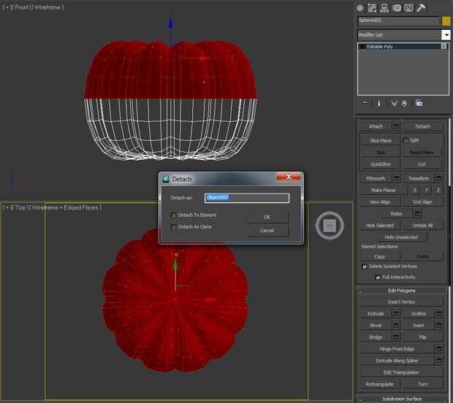The width and height of the screenshot is (453, 403).
Task: Click the 'Detach as' name field
Action: 247,198
